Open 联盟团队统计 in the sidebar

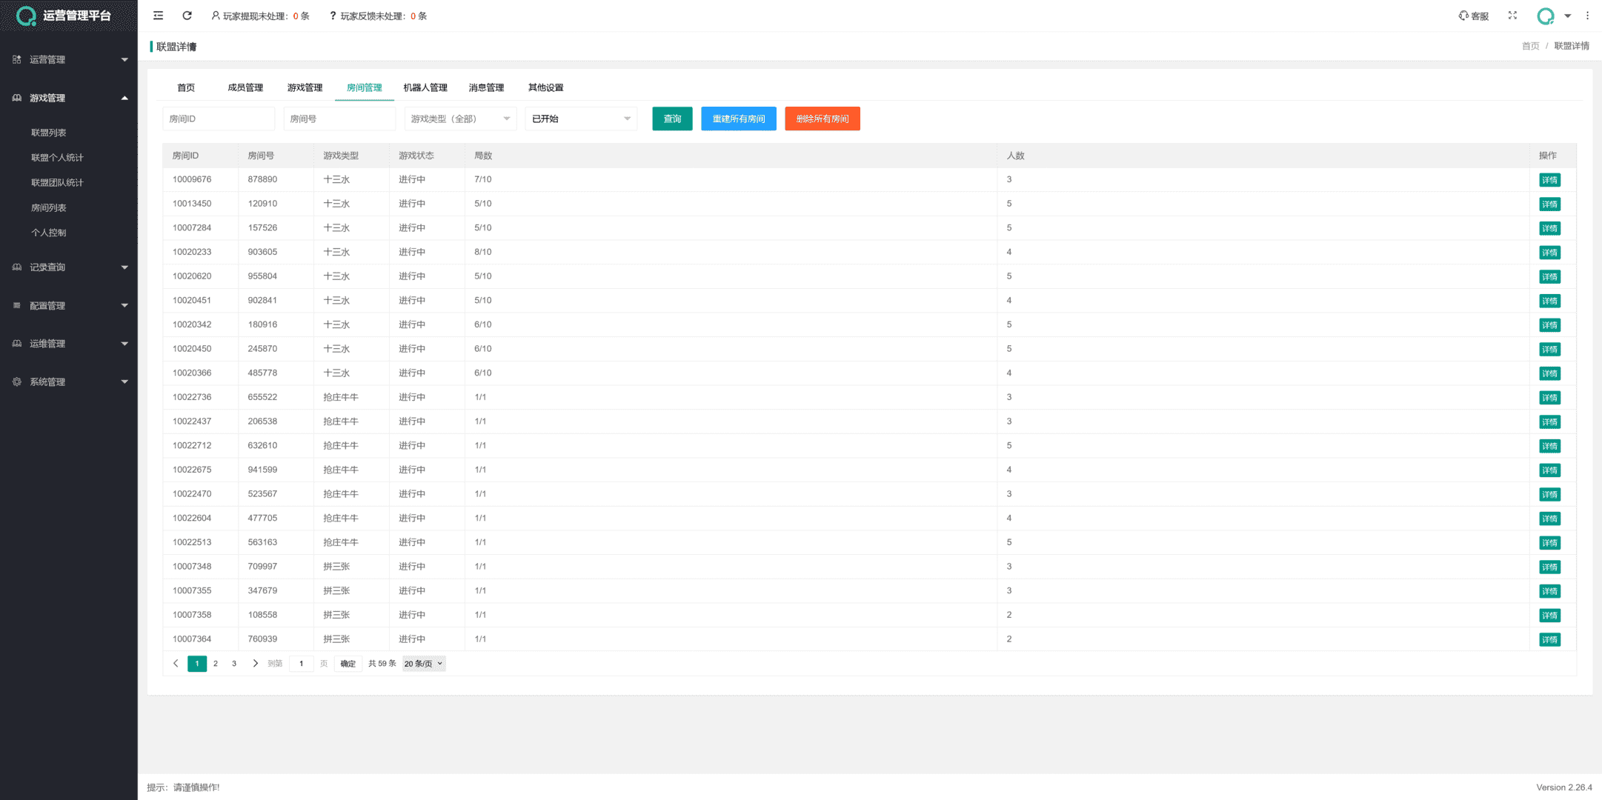pos(57,182)
